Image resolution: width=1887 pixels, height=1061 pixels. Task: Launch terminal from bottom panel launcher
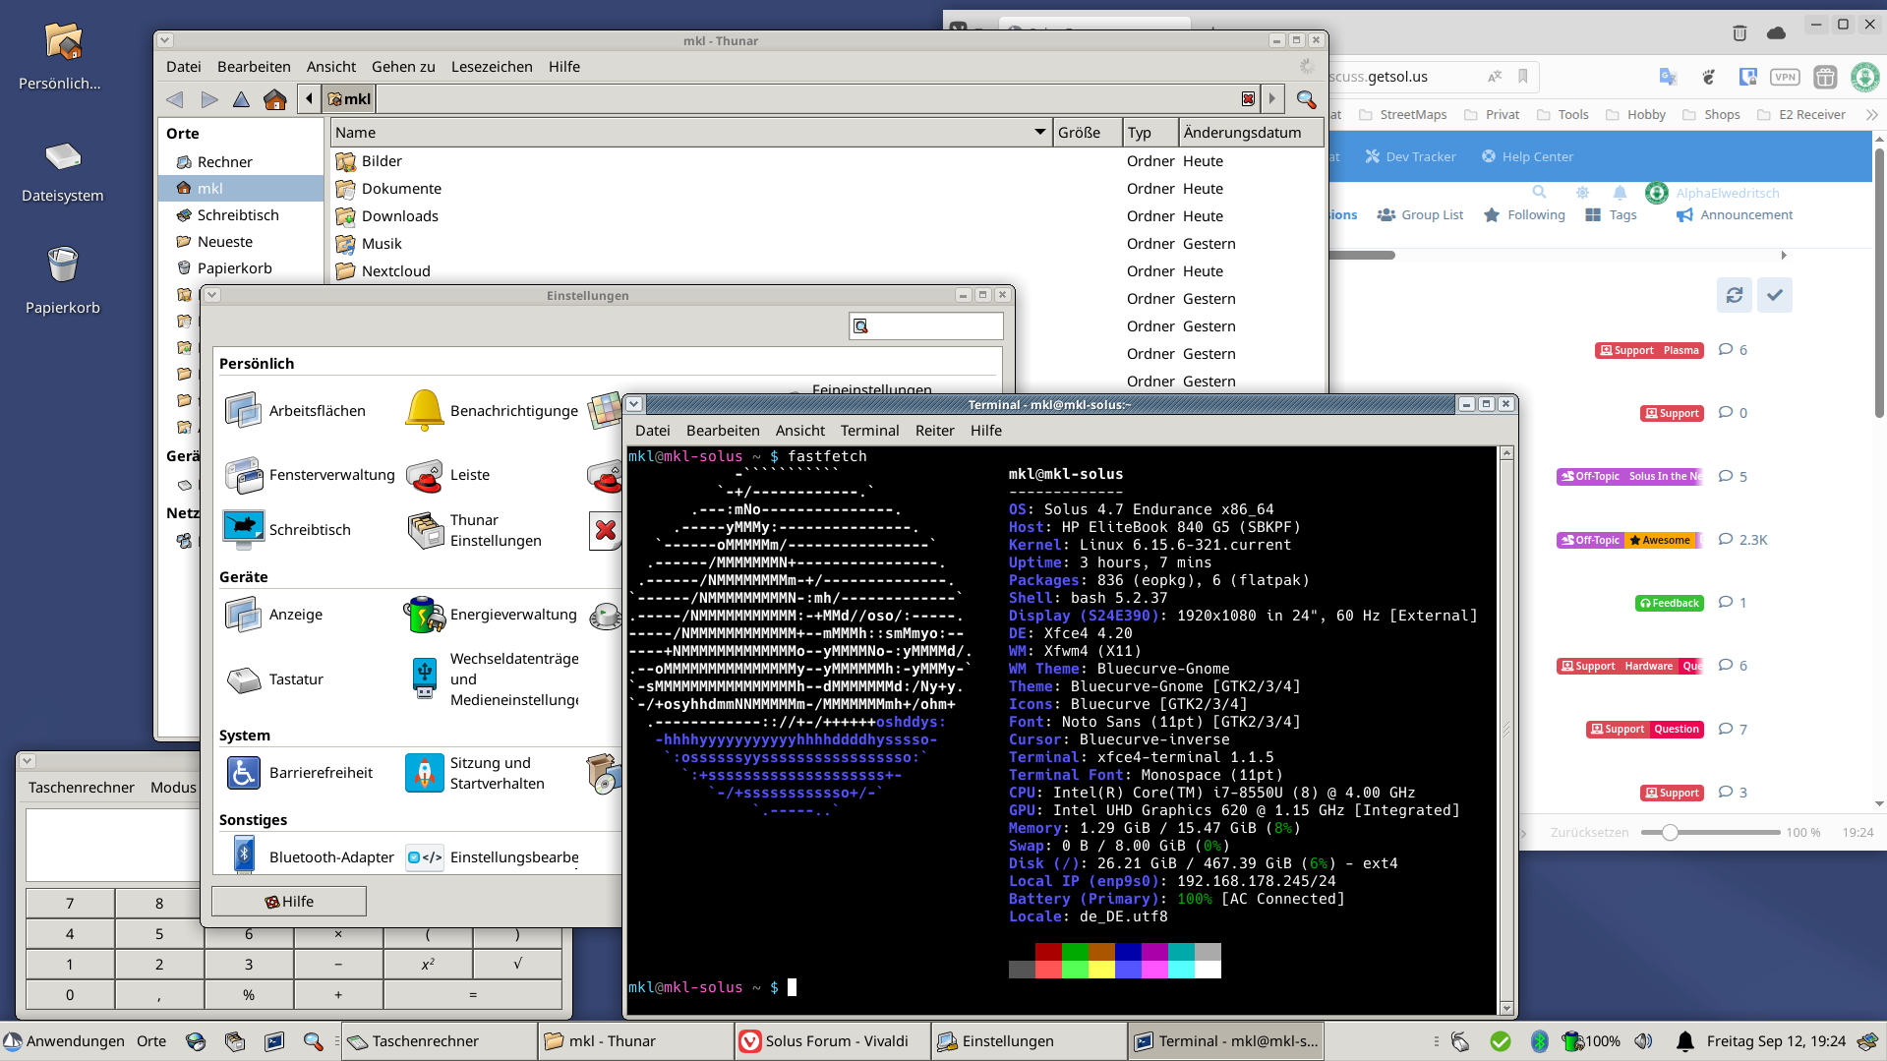274,1041
